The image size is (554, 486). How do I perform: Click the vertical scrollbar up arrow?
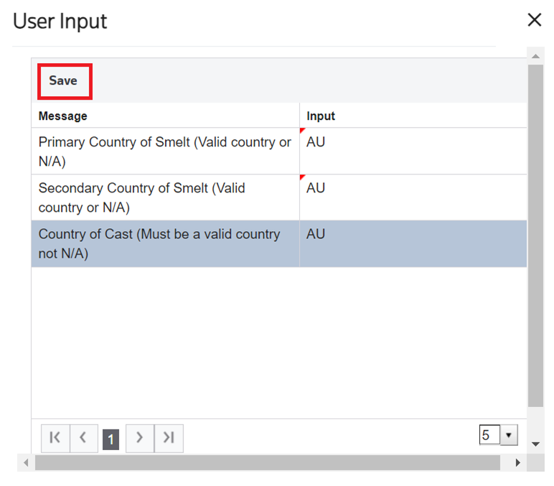(535, 55)
